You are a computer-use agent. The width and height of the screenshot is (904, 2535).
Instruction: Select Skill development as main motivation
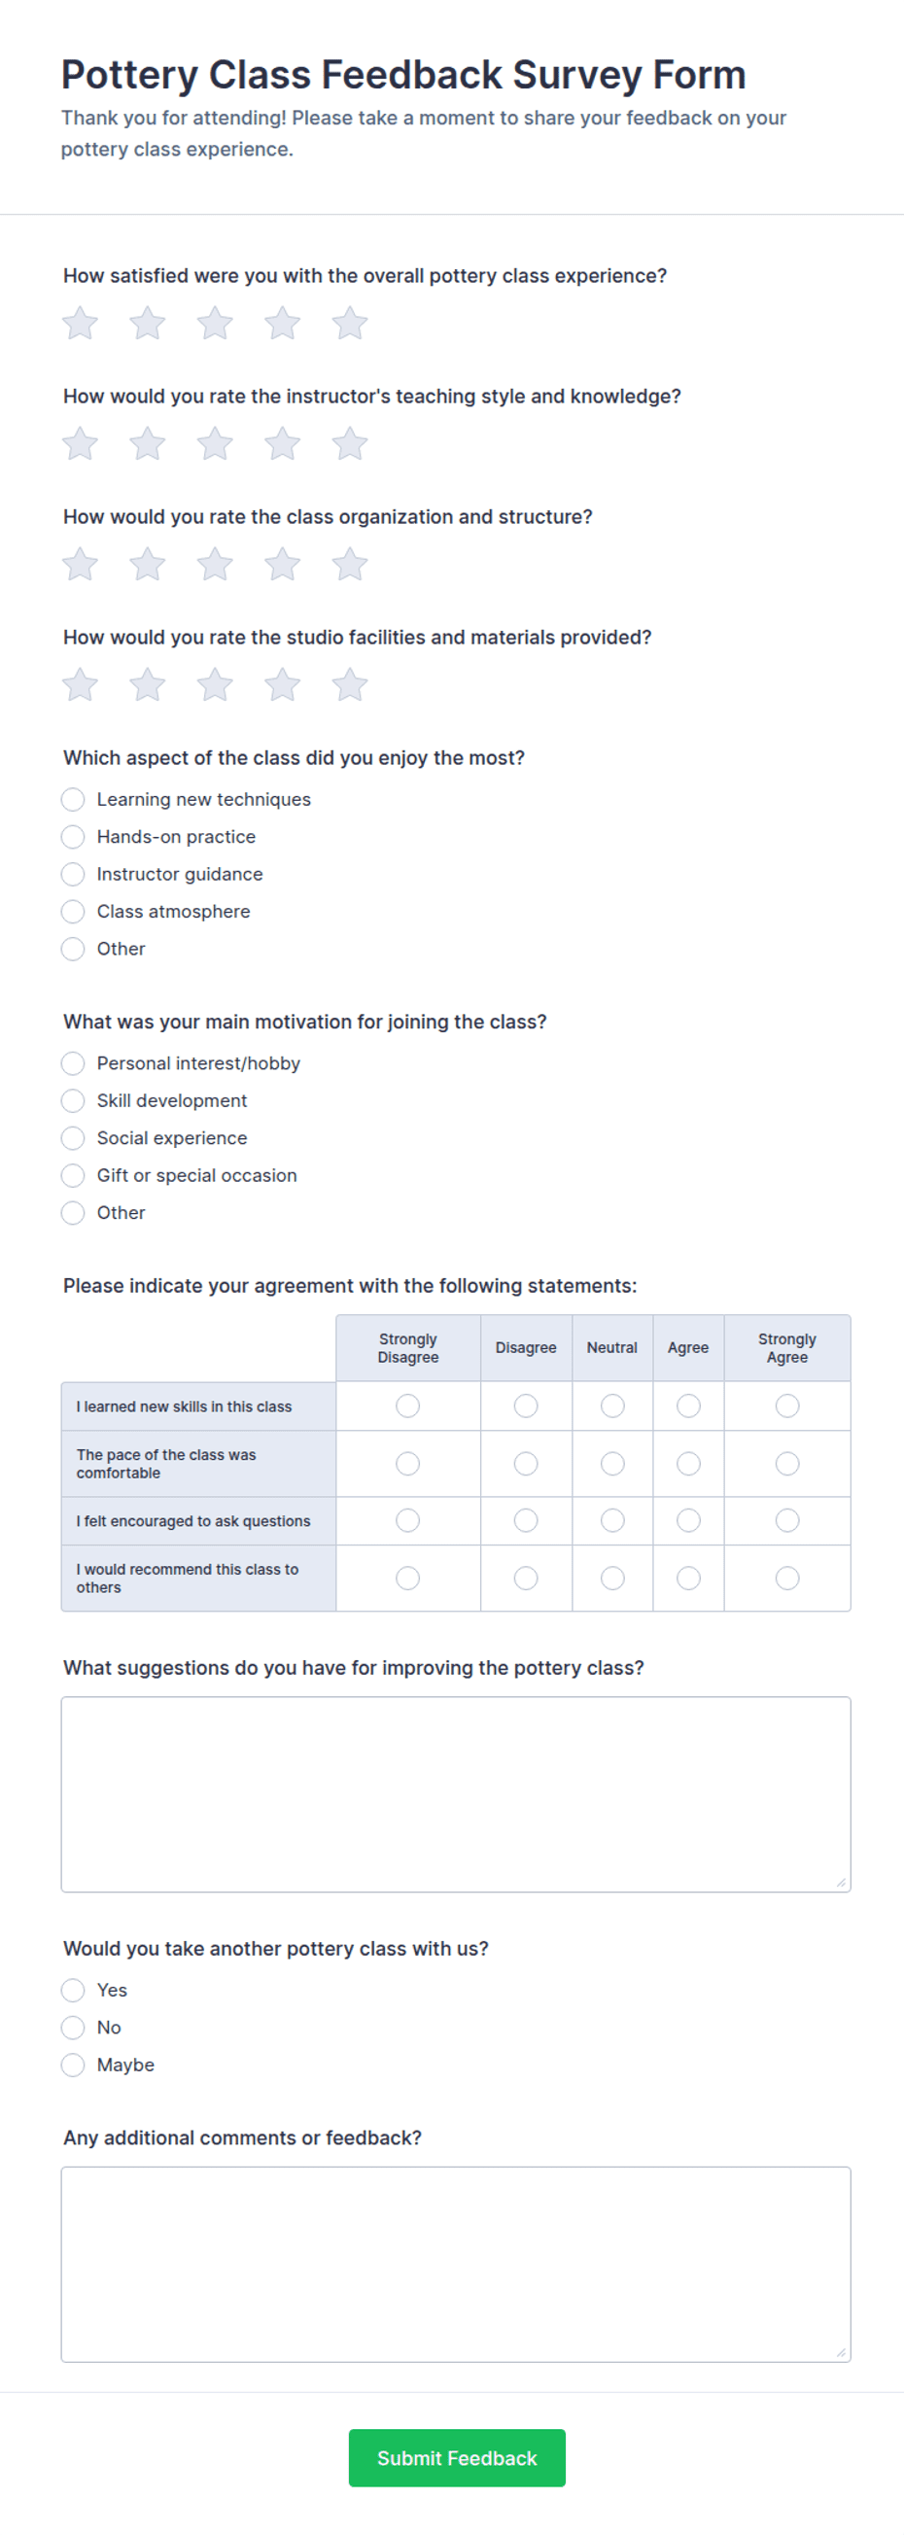pyautogui.click(x=73, y=1100)
